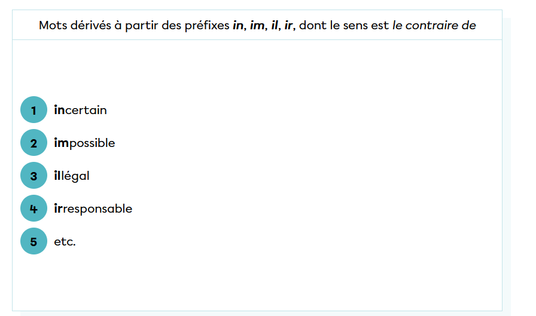The height and width of the screenshot is (316, 536).
Task: Click the italic phrase "le contraire de"
Action: pos(434,26)
